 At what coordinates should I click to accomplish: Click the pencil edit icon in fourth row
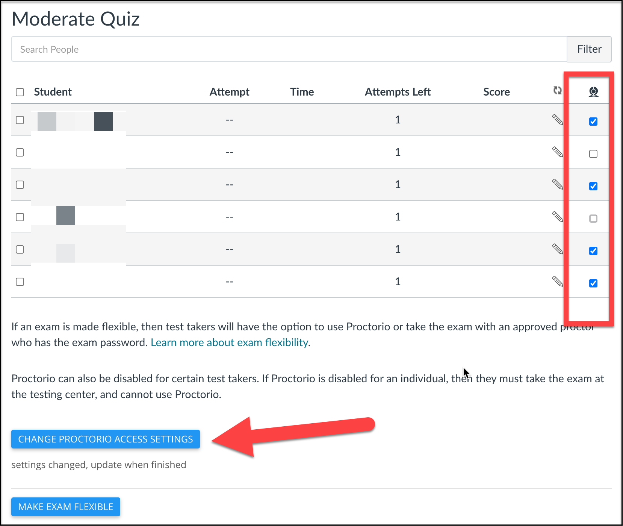[557, 217]
